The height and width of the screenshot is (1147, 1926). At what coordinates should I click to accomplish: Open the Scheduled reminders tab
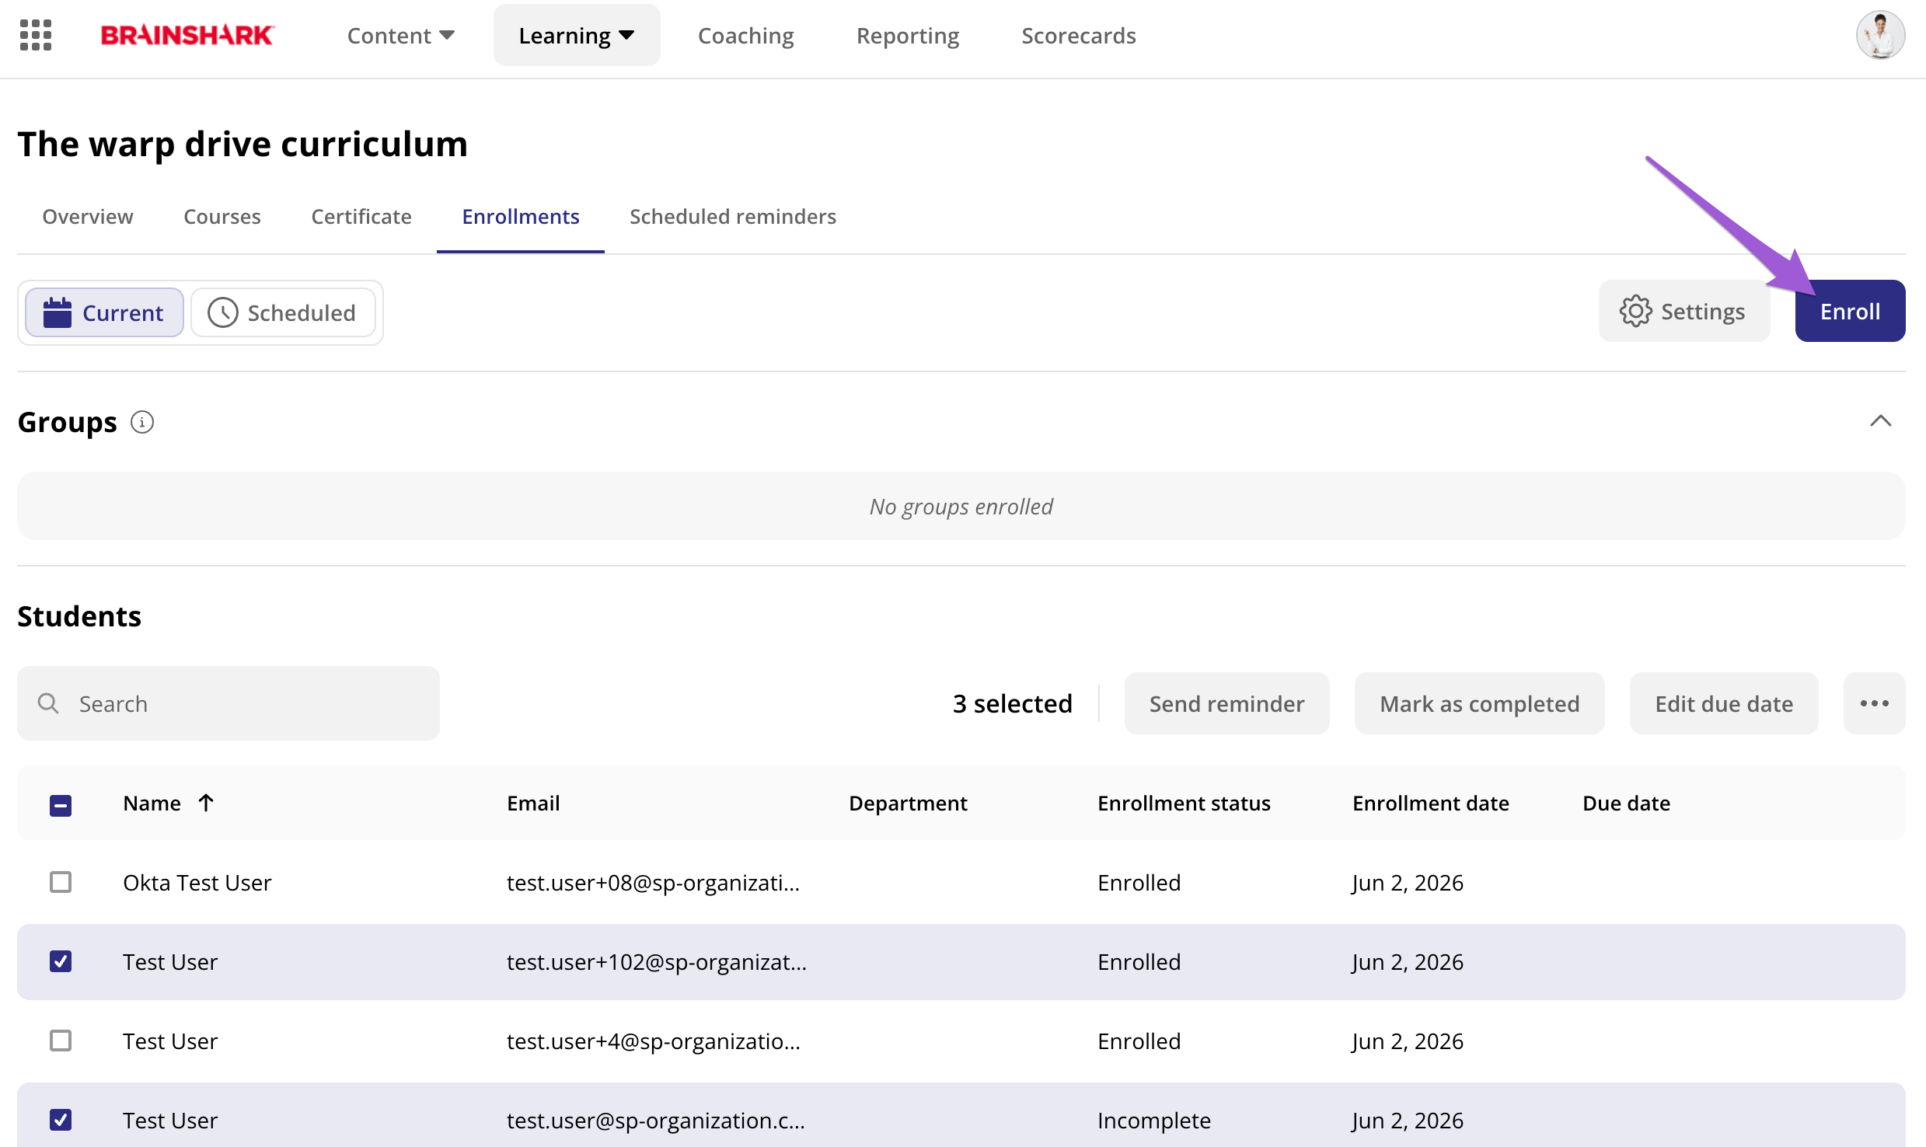[733, 216]
